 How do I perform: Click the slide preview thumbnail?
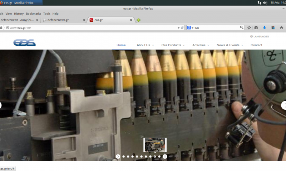[155, 145]
